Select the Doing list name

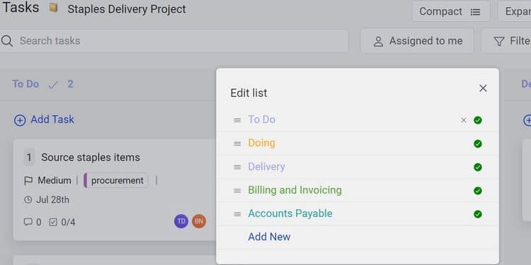tap(261, 143)
